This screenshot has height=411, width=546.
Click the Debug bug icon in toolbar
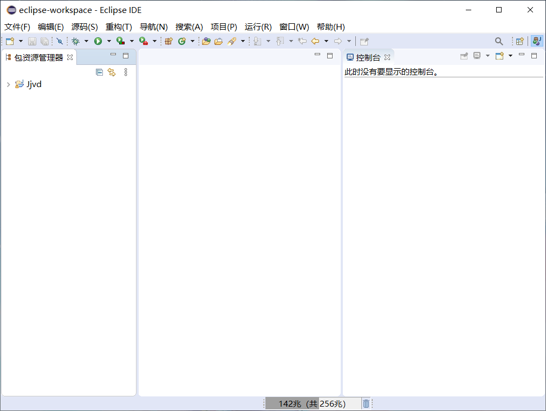[x=75, y=41]
